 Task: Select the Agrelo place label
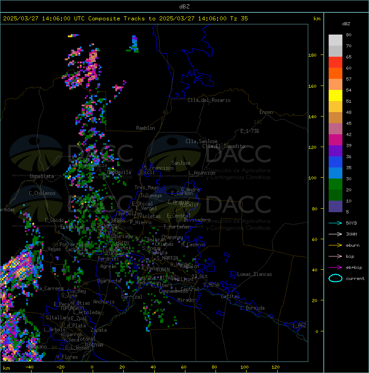pos(108,266)
